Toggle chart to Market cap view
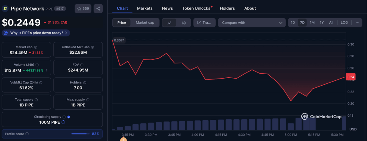367x141 pixels. pos(145,23)
